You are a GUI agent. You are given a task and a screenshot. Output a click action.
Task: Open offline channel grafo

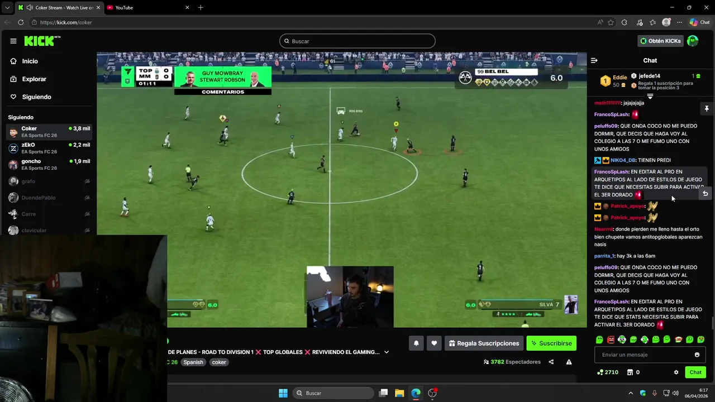[49, 181]
